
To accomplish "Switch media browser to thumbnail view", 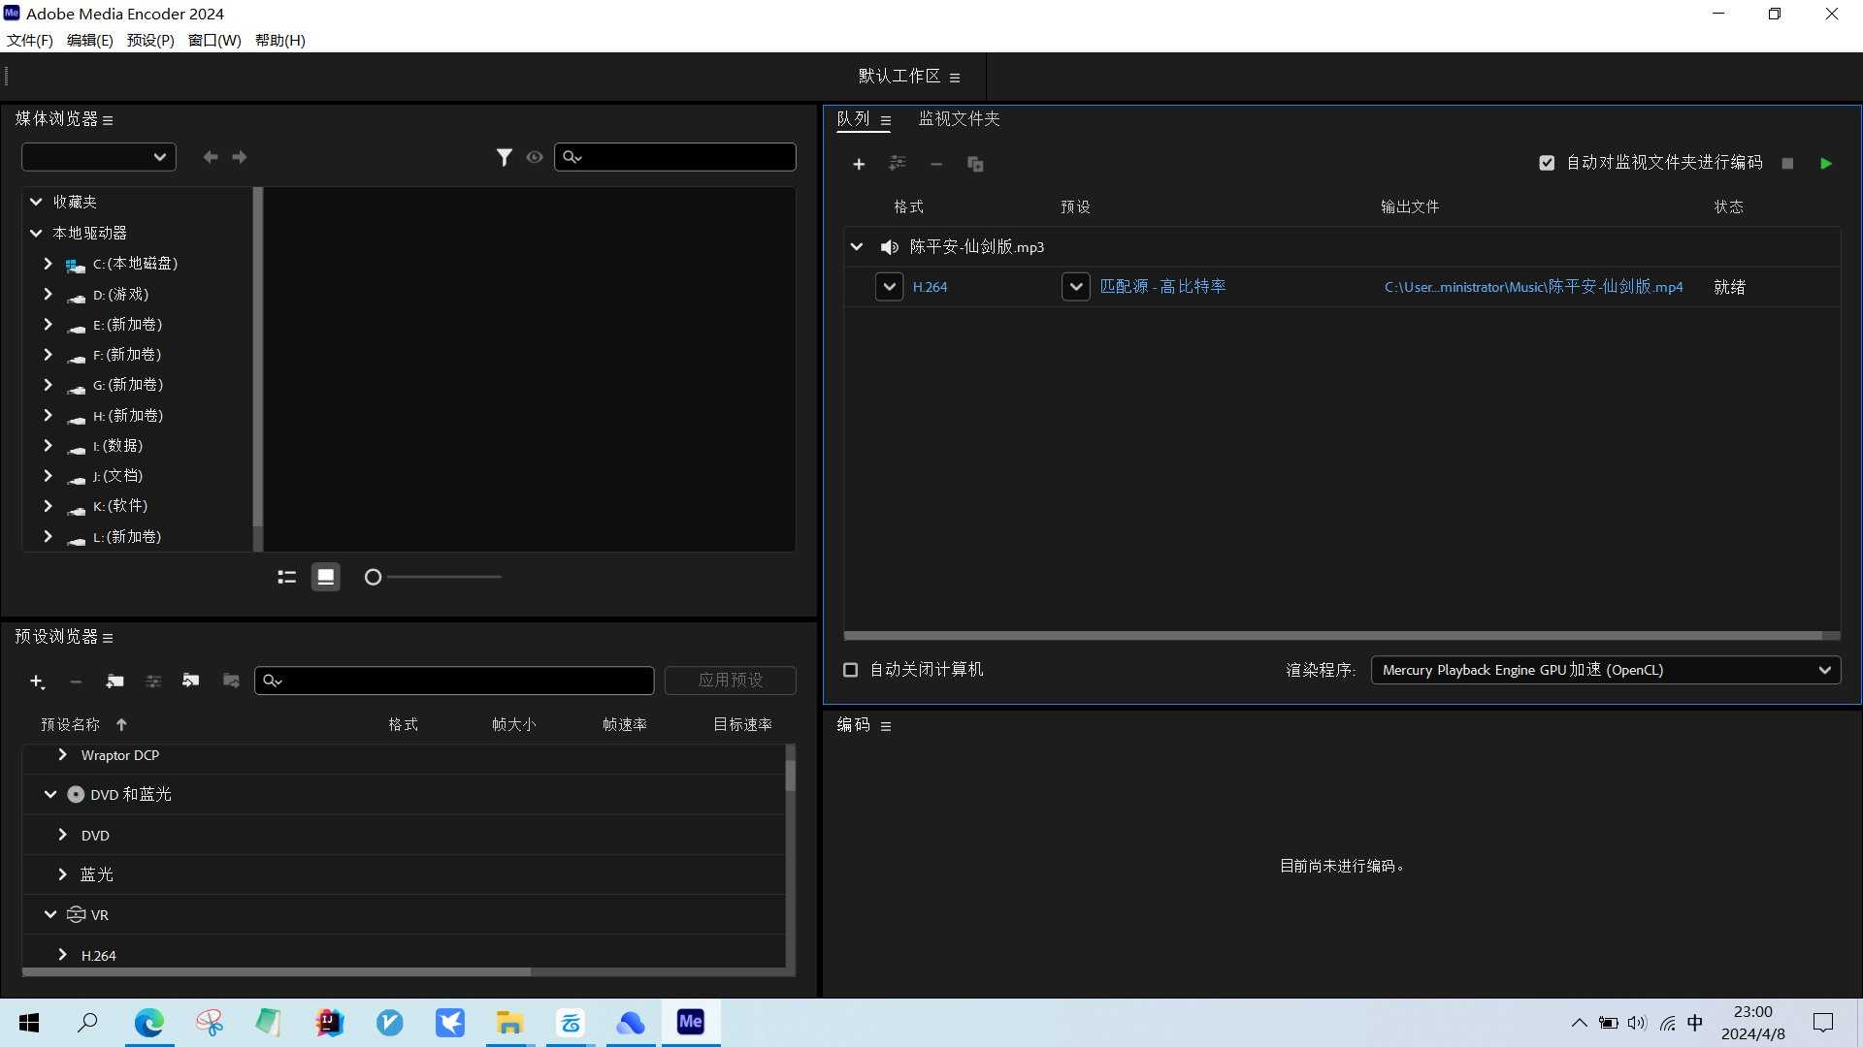I will click(x=326, y=577).
